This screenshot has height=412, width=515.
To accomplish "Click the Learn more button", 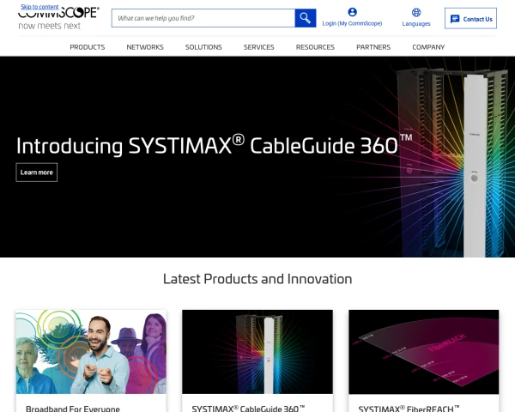I will pyautogui.click(x=37, y=173).
